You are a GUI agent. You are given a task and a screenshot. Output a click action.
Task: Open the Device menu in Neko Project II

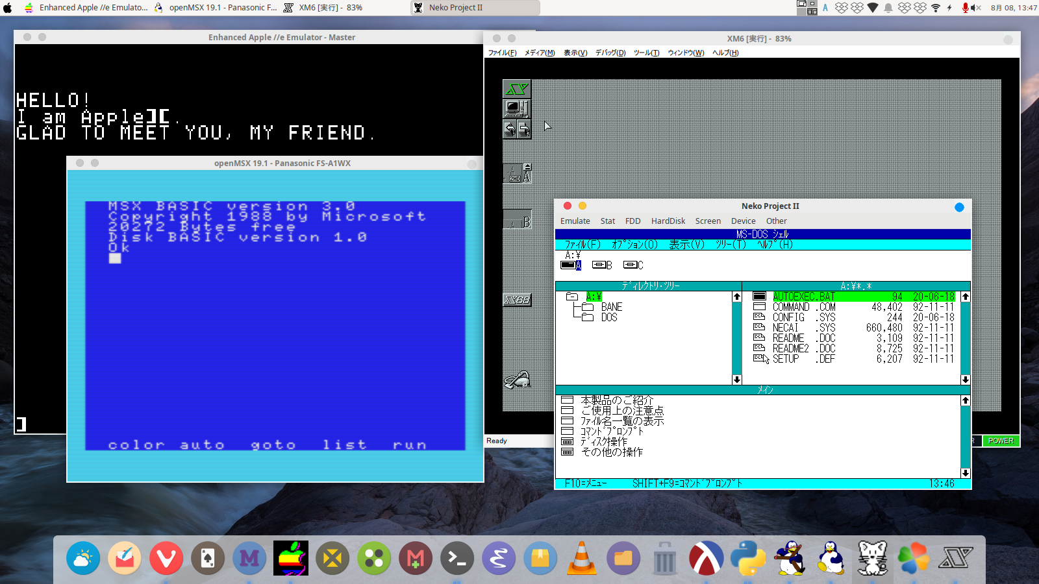(x=744, y=221)
